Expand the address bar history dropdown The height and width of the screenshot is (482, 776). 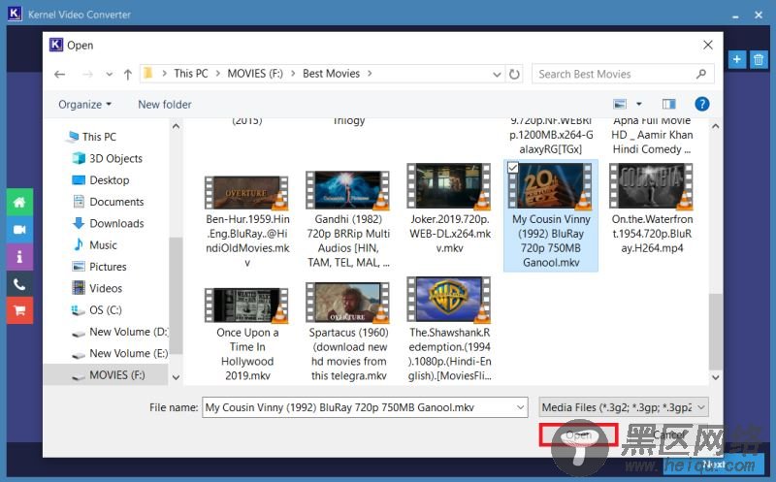coord(497,75)
